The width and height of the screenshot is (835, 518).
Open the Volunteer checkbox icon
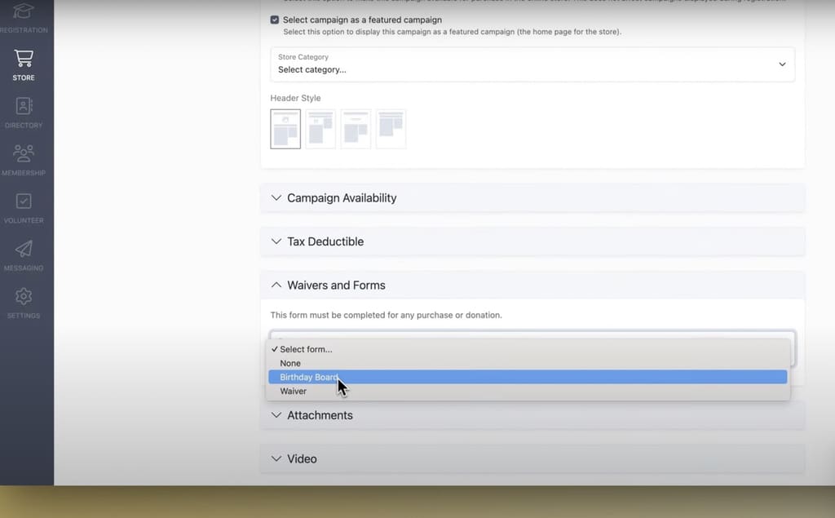[x=24, y=201]
